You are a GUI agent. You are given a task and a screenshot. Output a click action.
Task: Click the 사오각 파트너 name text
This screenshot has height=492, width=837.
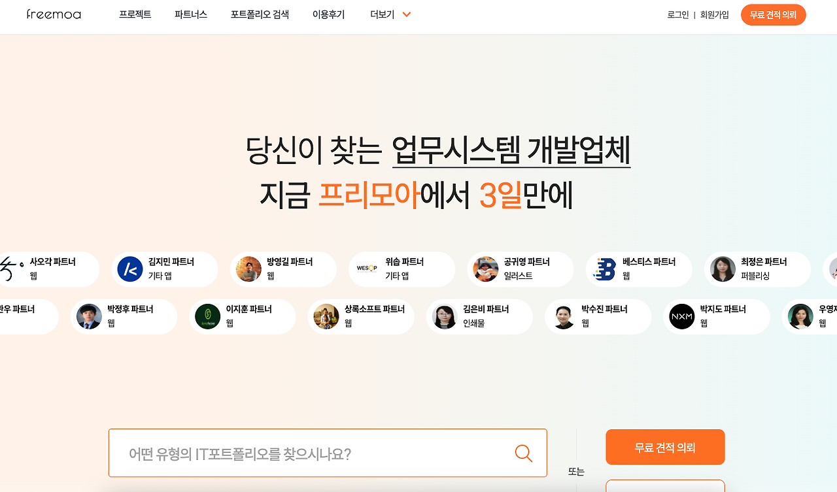[x=52, y=262]
